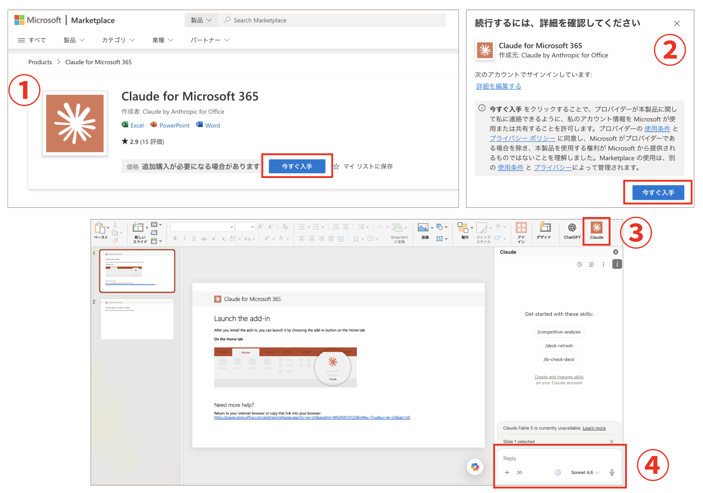The width and height of the screenshot is (703, 493).
Task: Toggle Subscript formatting
Action: click(x=223, y=239)
